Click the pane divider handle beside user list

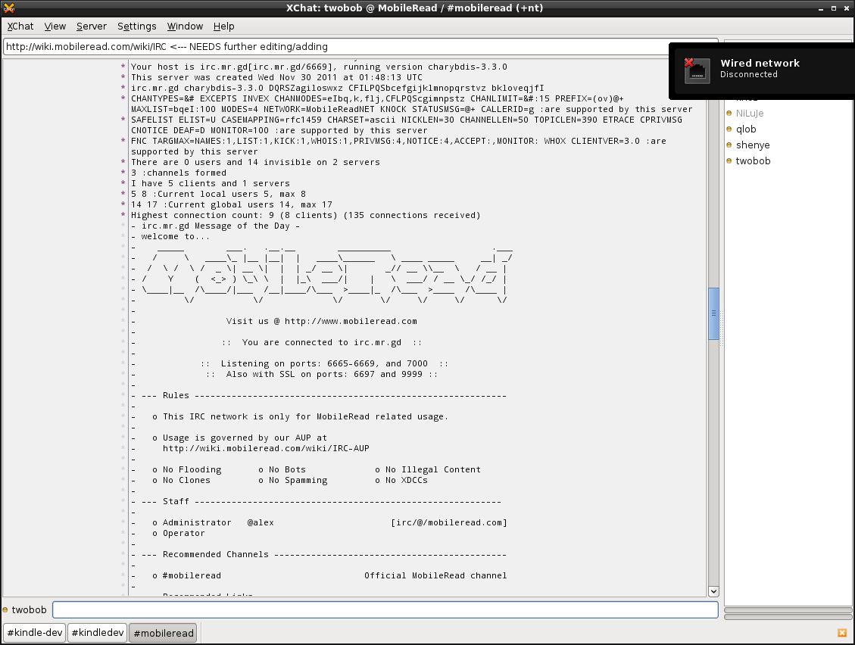coord(722,329)
